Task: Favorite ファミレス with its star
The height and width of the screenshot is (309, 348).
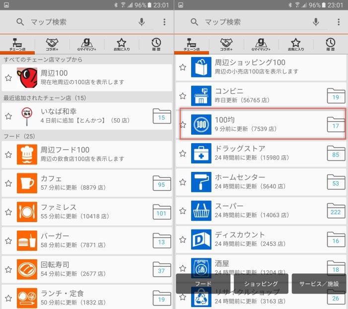Action: pos(8,212)
